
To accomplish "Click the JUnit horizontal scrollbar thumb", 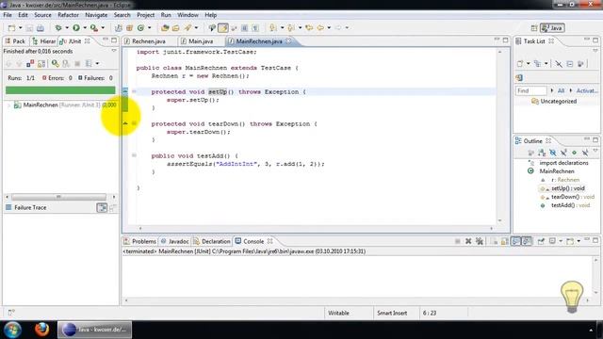I will click(58, 197).
